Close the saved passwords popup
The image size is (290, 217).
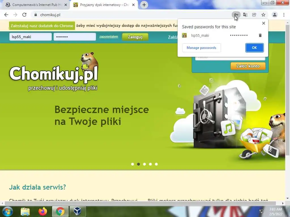click(x=264, y=23)
